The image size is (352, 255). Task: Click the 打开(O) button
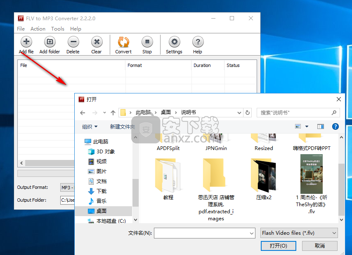tap(279, 246)
